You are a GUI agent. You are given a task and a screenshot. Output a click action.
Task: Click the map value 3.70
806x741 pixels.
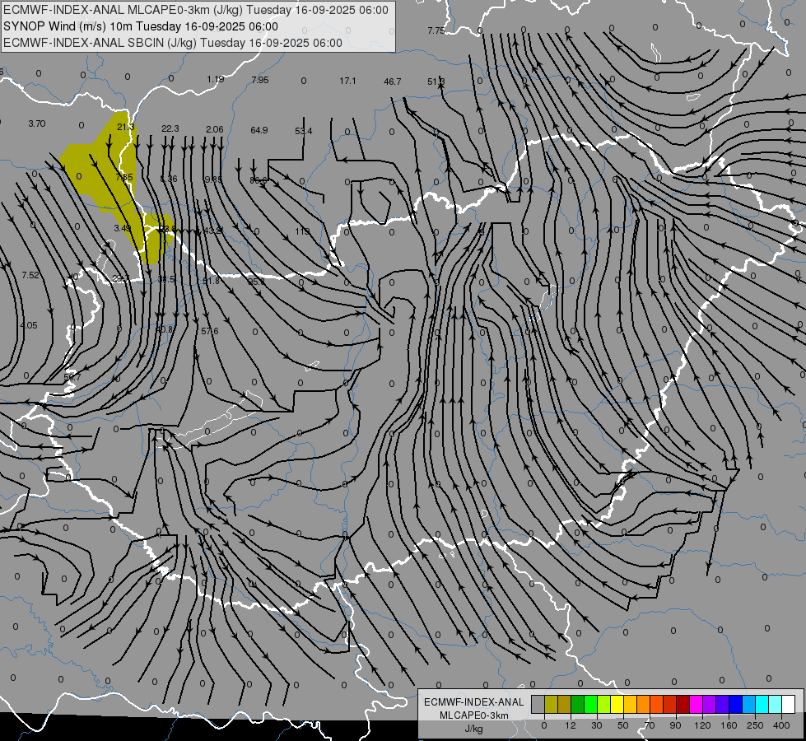[37, 123]
